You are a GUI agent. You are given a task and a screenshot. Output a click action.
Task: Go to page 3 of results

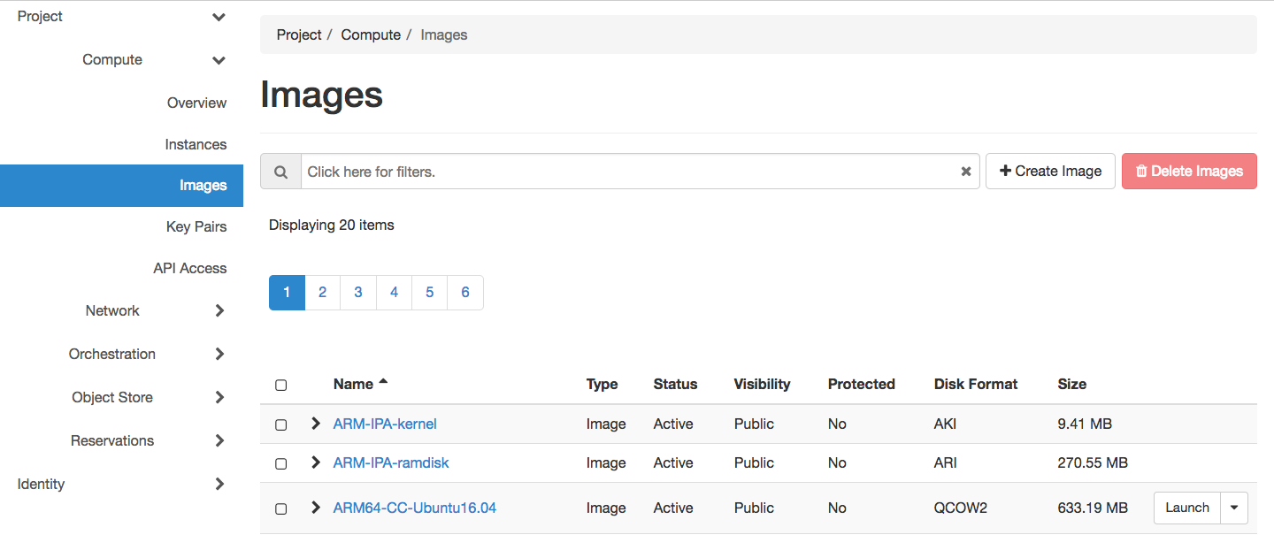pos(358,293)
